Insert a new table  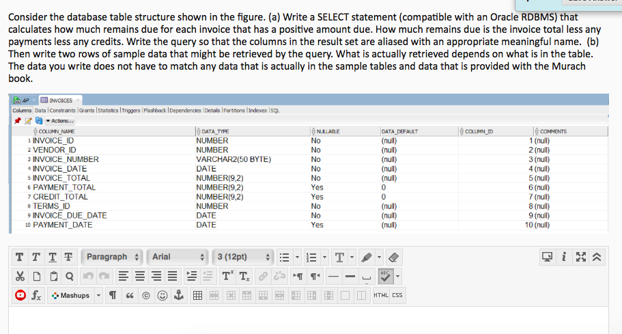click(197, 295)
